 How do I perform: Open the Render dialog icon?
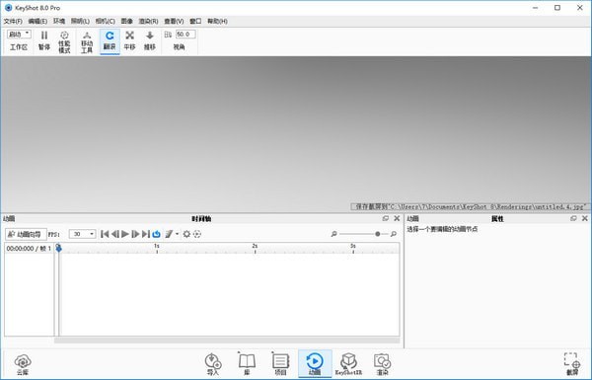[x=382, y=365]
